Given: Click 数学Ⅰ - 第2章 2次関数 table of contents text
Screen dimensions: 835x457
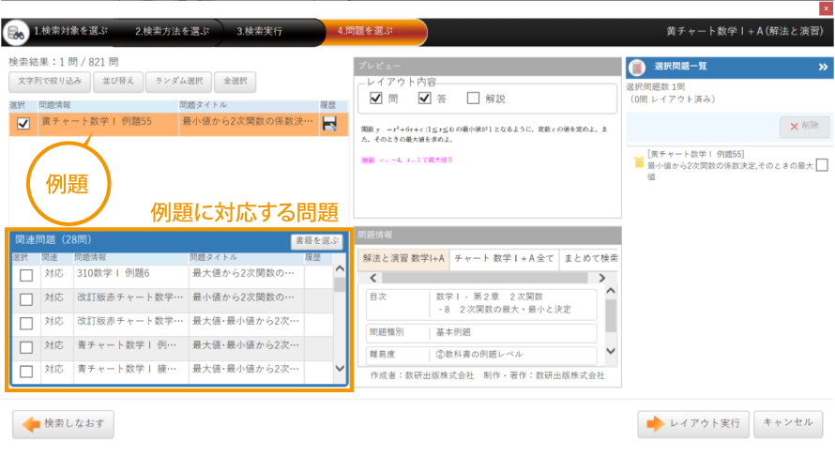Looking at the screenshot, I should pyautogui.click(x=489, y=297).
